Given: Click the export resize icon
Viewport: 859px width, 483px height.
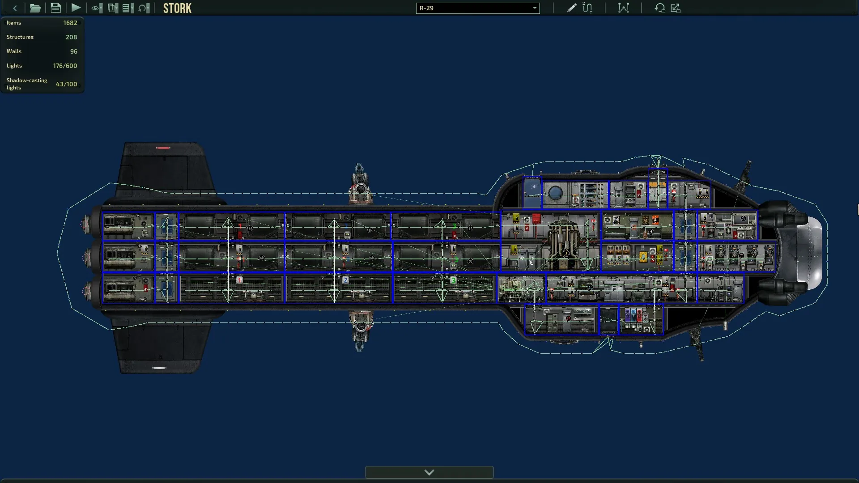Looking at the screenshot, I should [676, 8].
